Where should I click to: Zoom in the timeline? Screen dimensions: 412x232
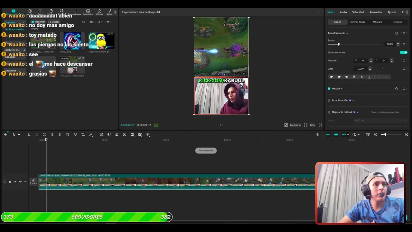tap(407, 134)
